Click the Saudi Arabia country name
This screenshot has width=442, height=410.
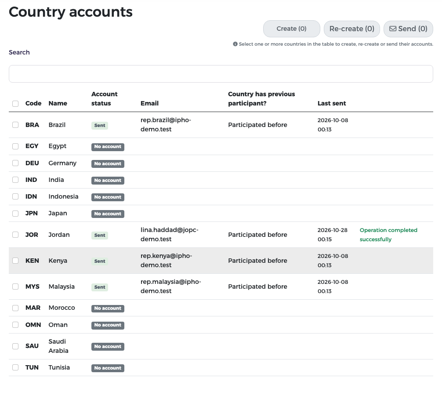point(58,346)
